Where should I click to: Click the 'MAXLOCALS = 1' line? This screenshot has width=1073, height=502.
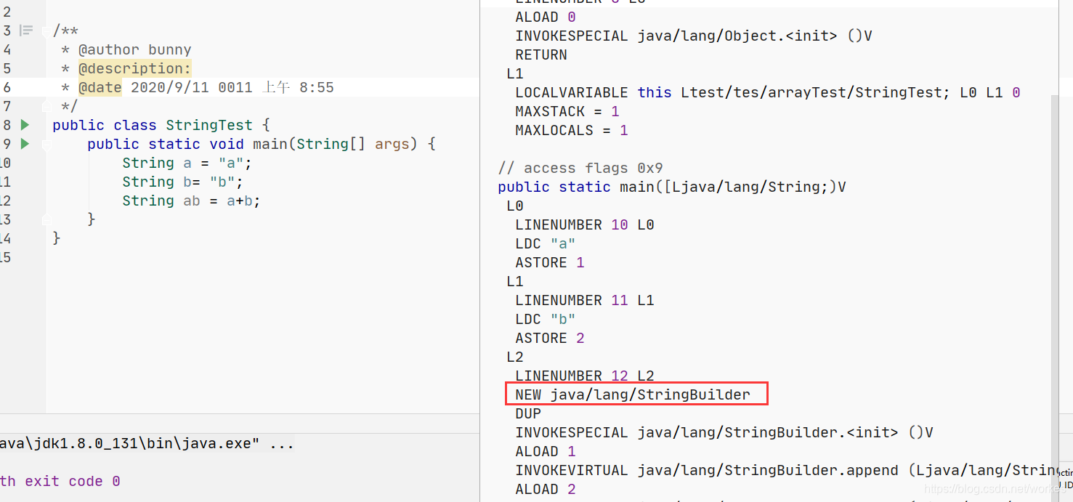tap(572, 130)
